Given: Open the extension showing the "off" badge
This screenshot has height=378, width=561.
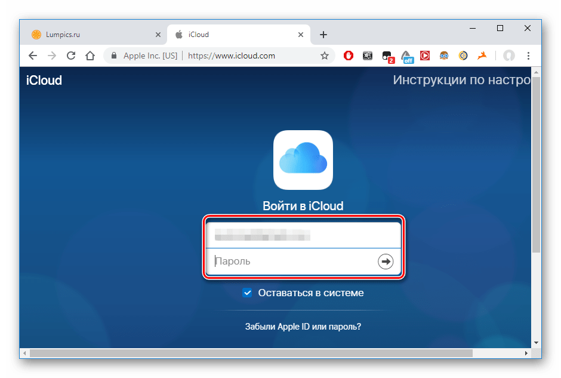Looking at the screenshot, I should click(x=407, y=56).
